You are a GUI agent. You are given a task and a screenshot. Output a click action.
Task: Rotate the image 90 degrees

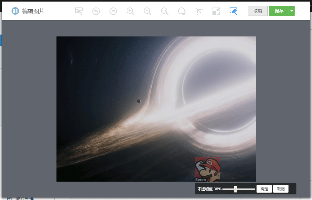[182, 11]
